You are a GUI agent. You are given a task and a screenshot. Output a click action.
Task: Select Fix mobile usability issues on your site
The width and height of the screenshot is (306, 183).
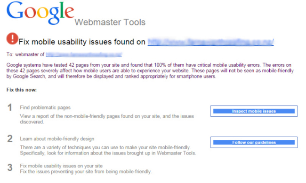point(61,166)
